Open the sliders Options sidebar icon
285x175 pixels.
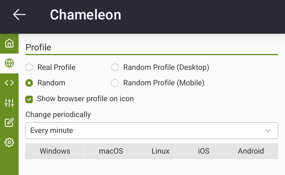click(9, 103)
